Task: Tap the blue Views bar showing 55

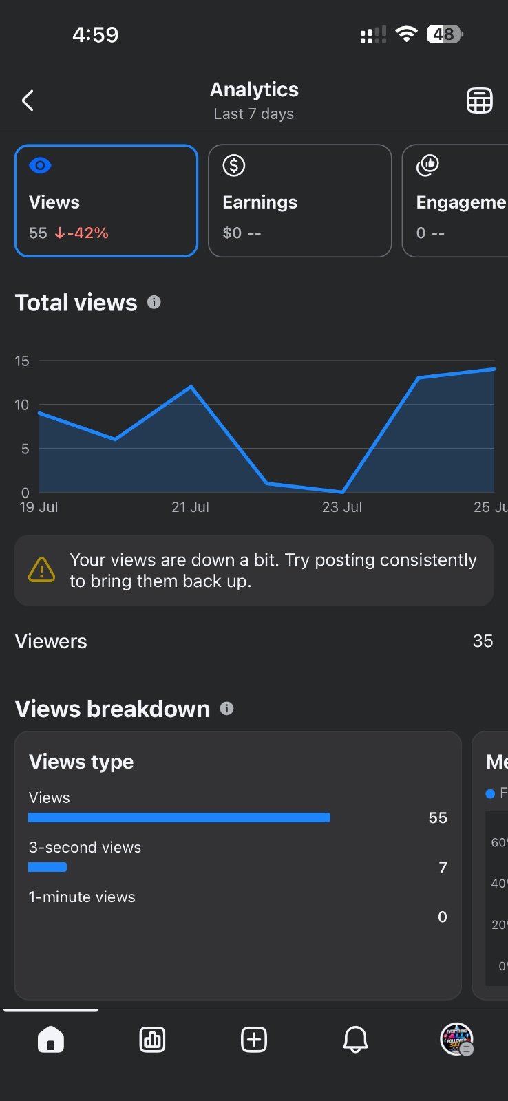Action: [179, 817]
